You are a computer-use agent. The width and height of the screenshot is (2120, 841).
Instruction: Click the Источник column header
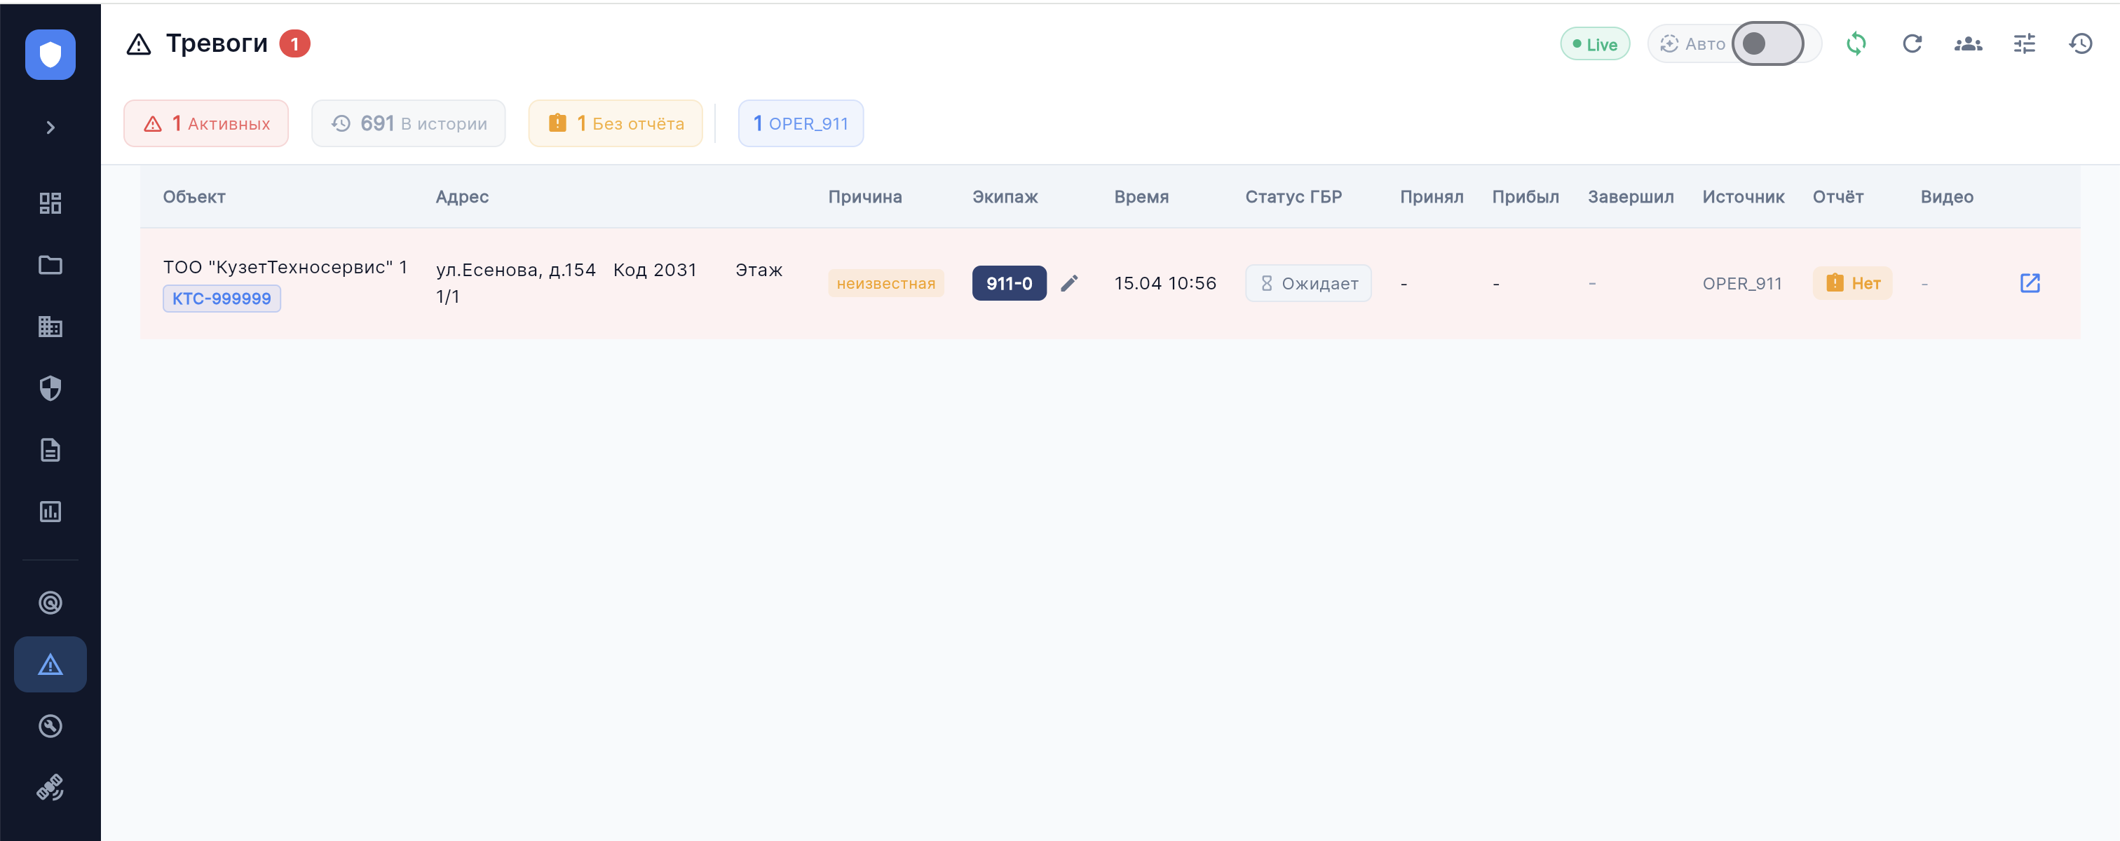pos(1743,197)
